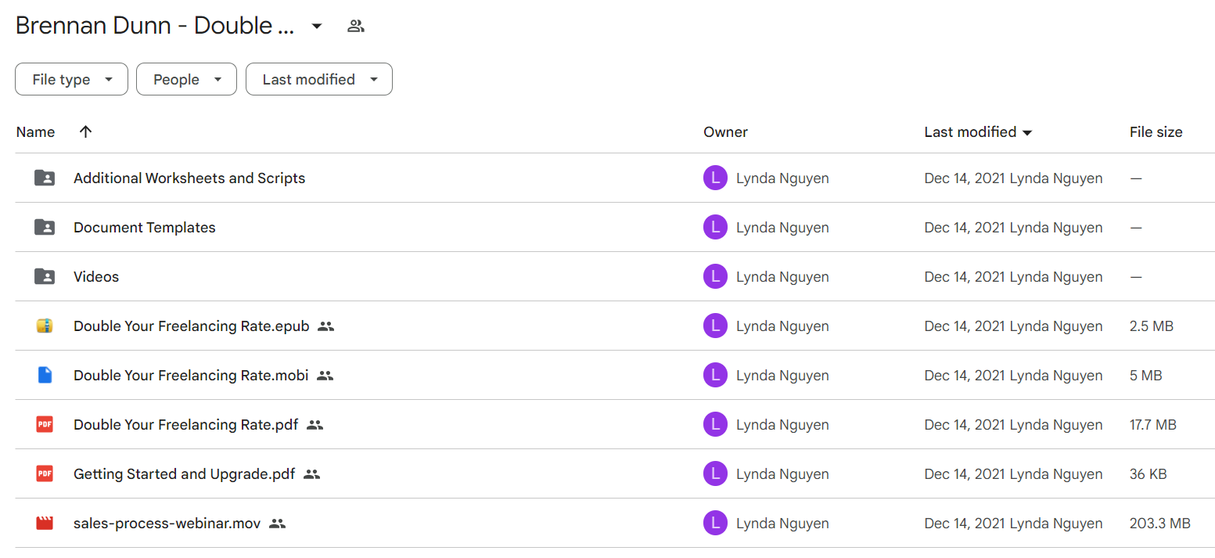The width and height of the screenshot is (1215, 558).
Task: Open the folder title dropdown arrow
Action: 316,26
